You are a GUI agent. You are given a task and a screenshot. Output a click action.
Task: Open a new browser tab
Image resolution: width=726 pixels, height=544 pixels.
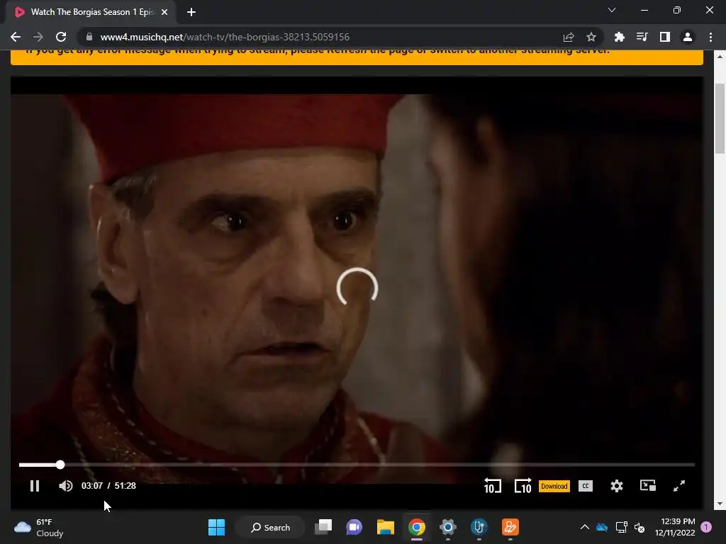191,12
